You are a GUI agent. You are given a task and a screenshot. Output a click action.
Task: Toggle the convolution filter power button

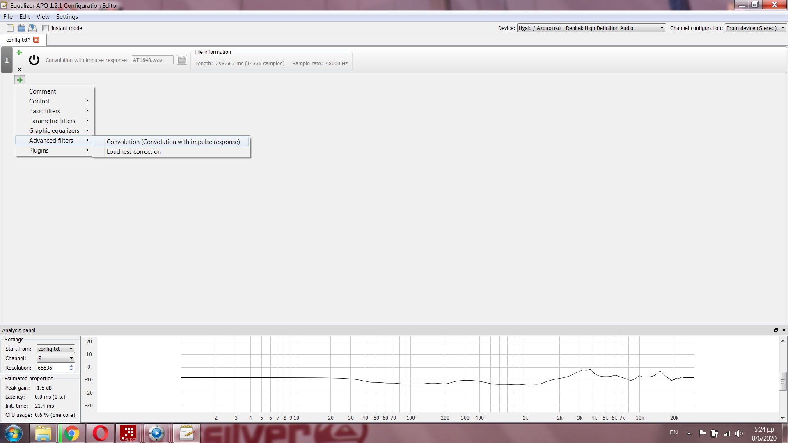pos(34,60)
